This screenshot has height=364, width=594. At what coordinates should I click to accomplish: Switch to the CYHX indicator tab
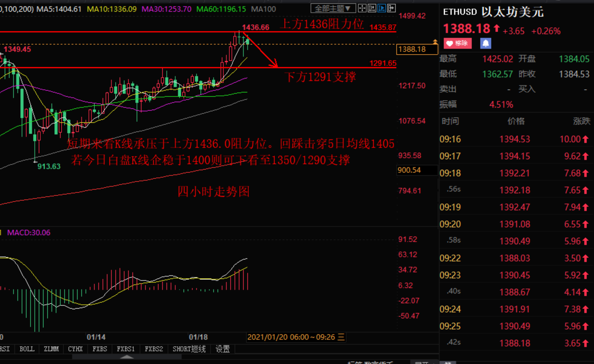[75, 349]
